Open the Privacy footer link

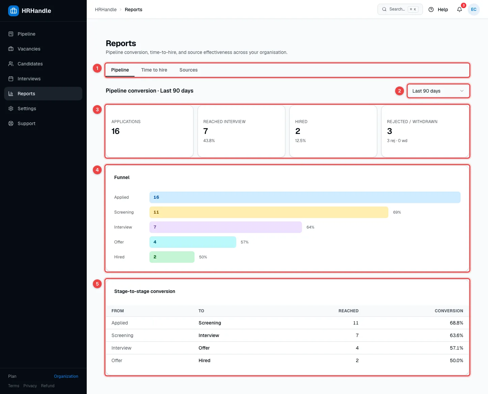pos(30,386)
